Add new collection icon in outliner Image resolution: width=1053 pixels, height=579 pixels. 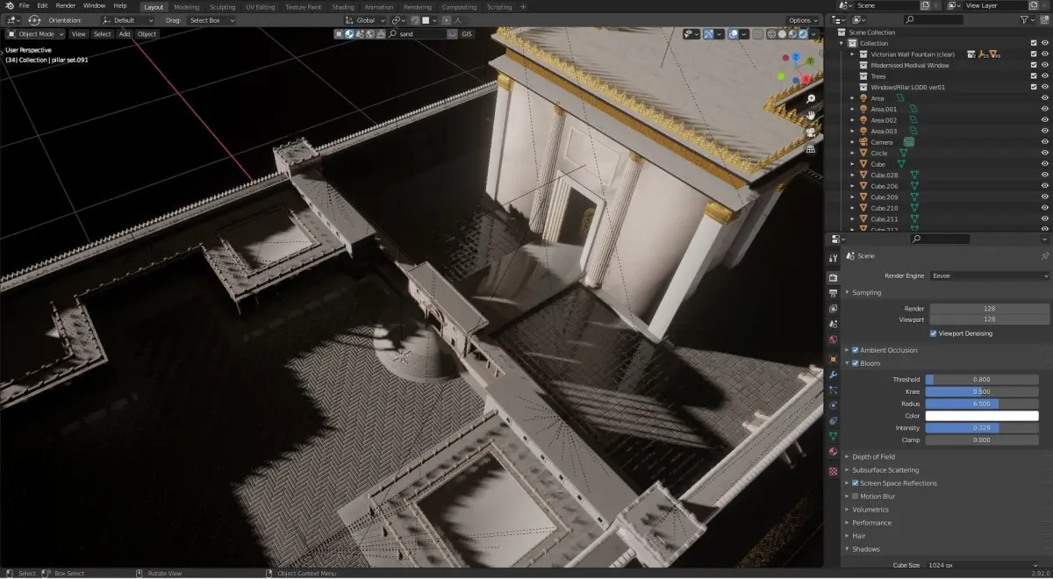(1043, 18)
